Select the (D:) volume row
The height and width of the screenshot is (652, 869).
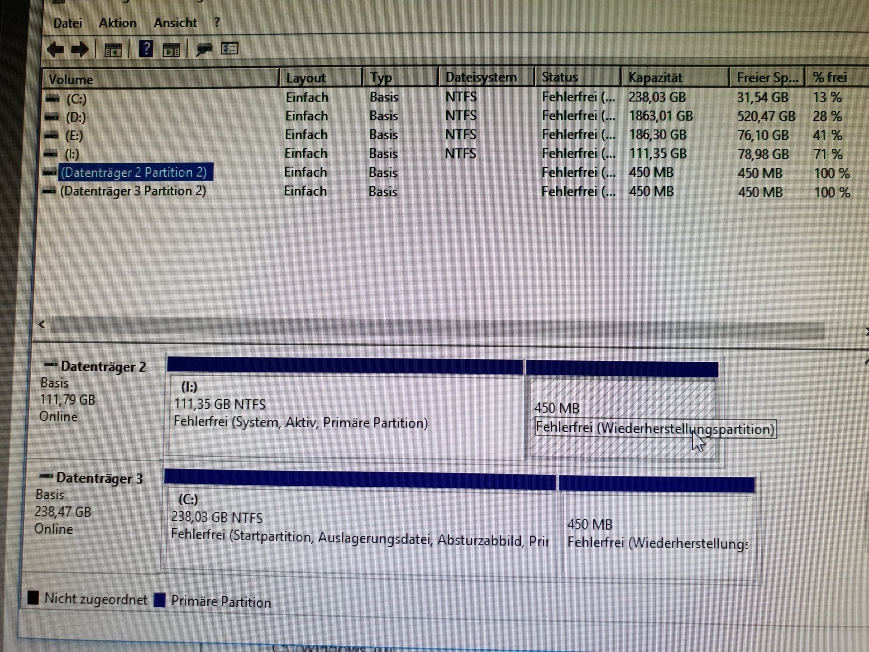pyautogui.click(x=76, y=117)
